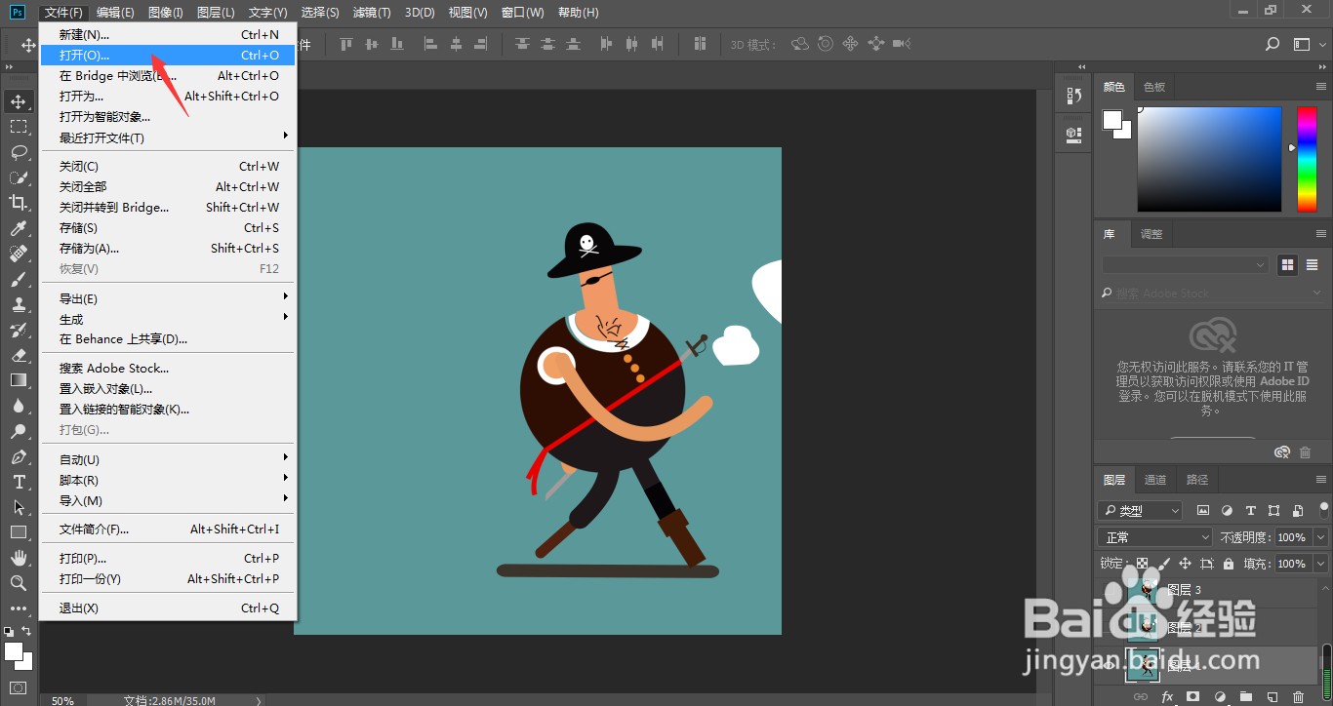Click the 3D camera mode icon
Image resolution: width=1333 pixels, height=706 pixels.
902,44
